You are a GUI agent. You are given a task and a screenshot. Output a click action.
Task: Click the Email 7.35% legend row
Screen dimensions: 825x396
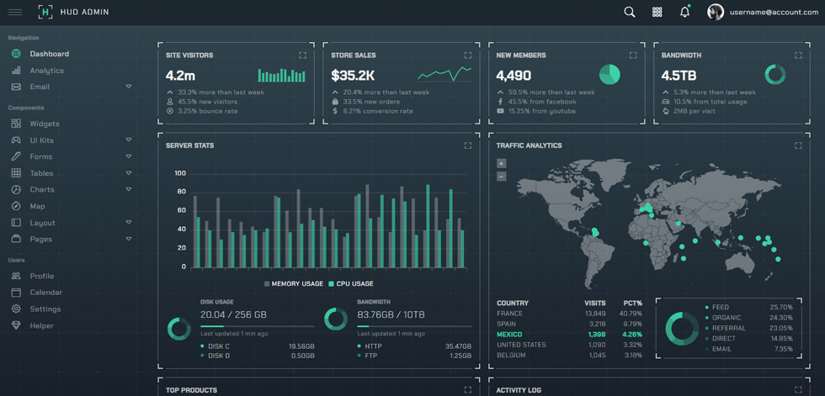pos(748,349)
